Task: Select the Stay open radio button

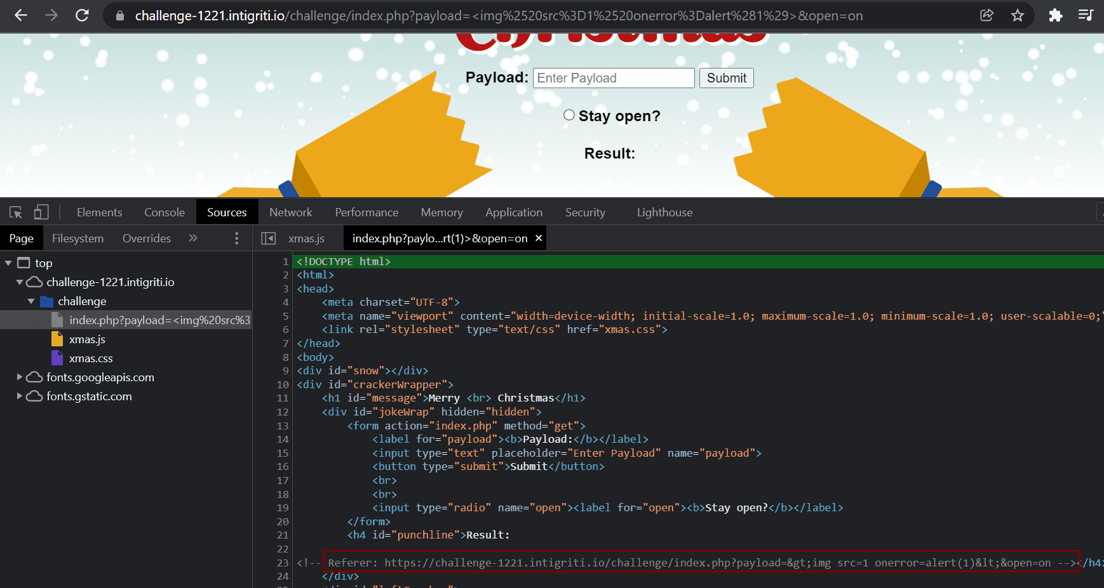Action: 569,115
